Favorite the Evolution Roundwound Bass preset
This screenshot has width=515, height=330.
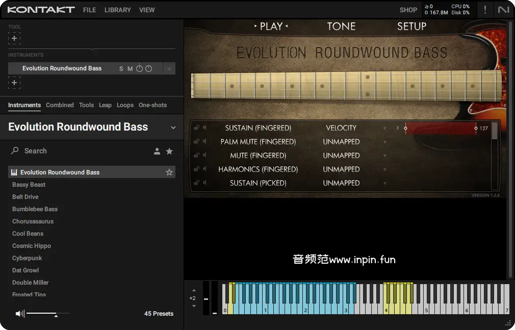169,172
